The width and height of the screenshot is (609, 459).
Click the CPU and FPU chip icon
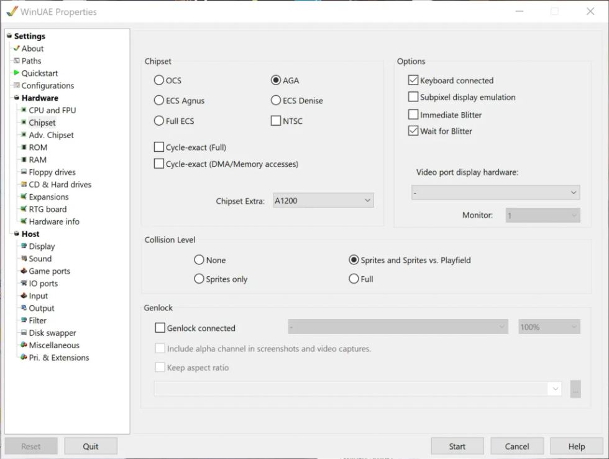point(24,110)
